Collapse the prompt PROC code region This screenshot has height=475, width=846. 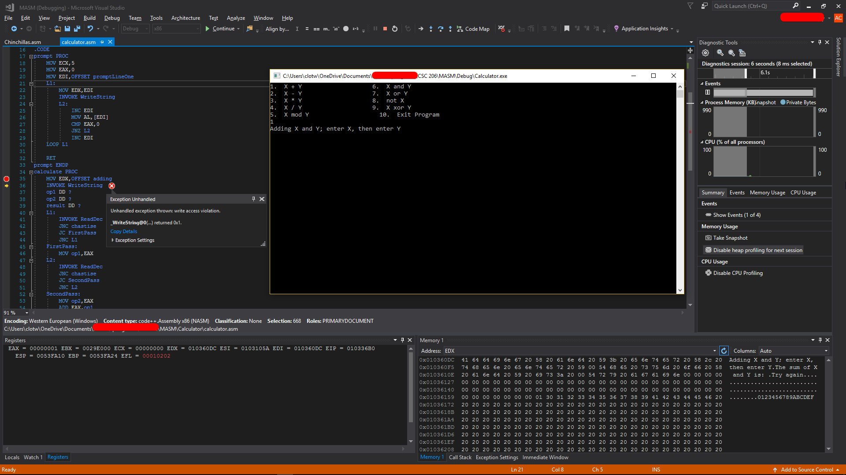coord(31,56)
